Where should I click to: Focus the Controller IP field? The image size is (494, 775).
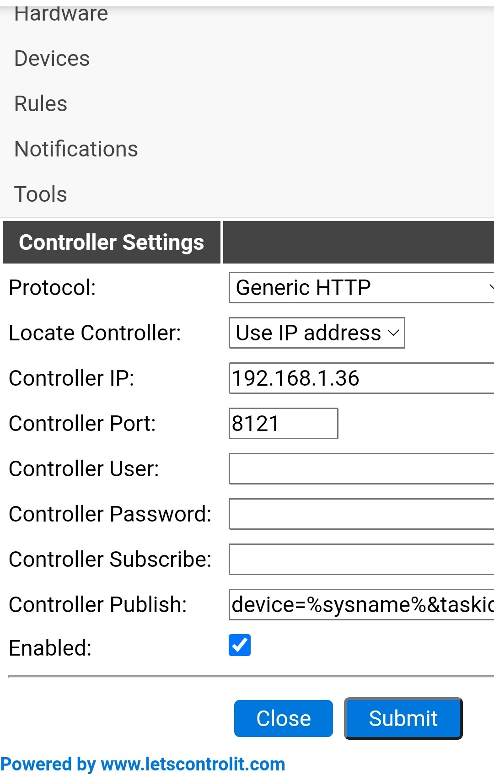pos(361,378)
